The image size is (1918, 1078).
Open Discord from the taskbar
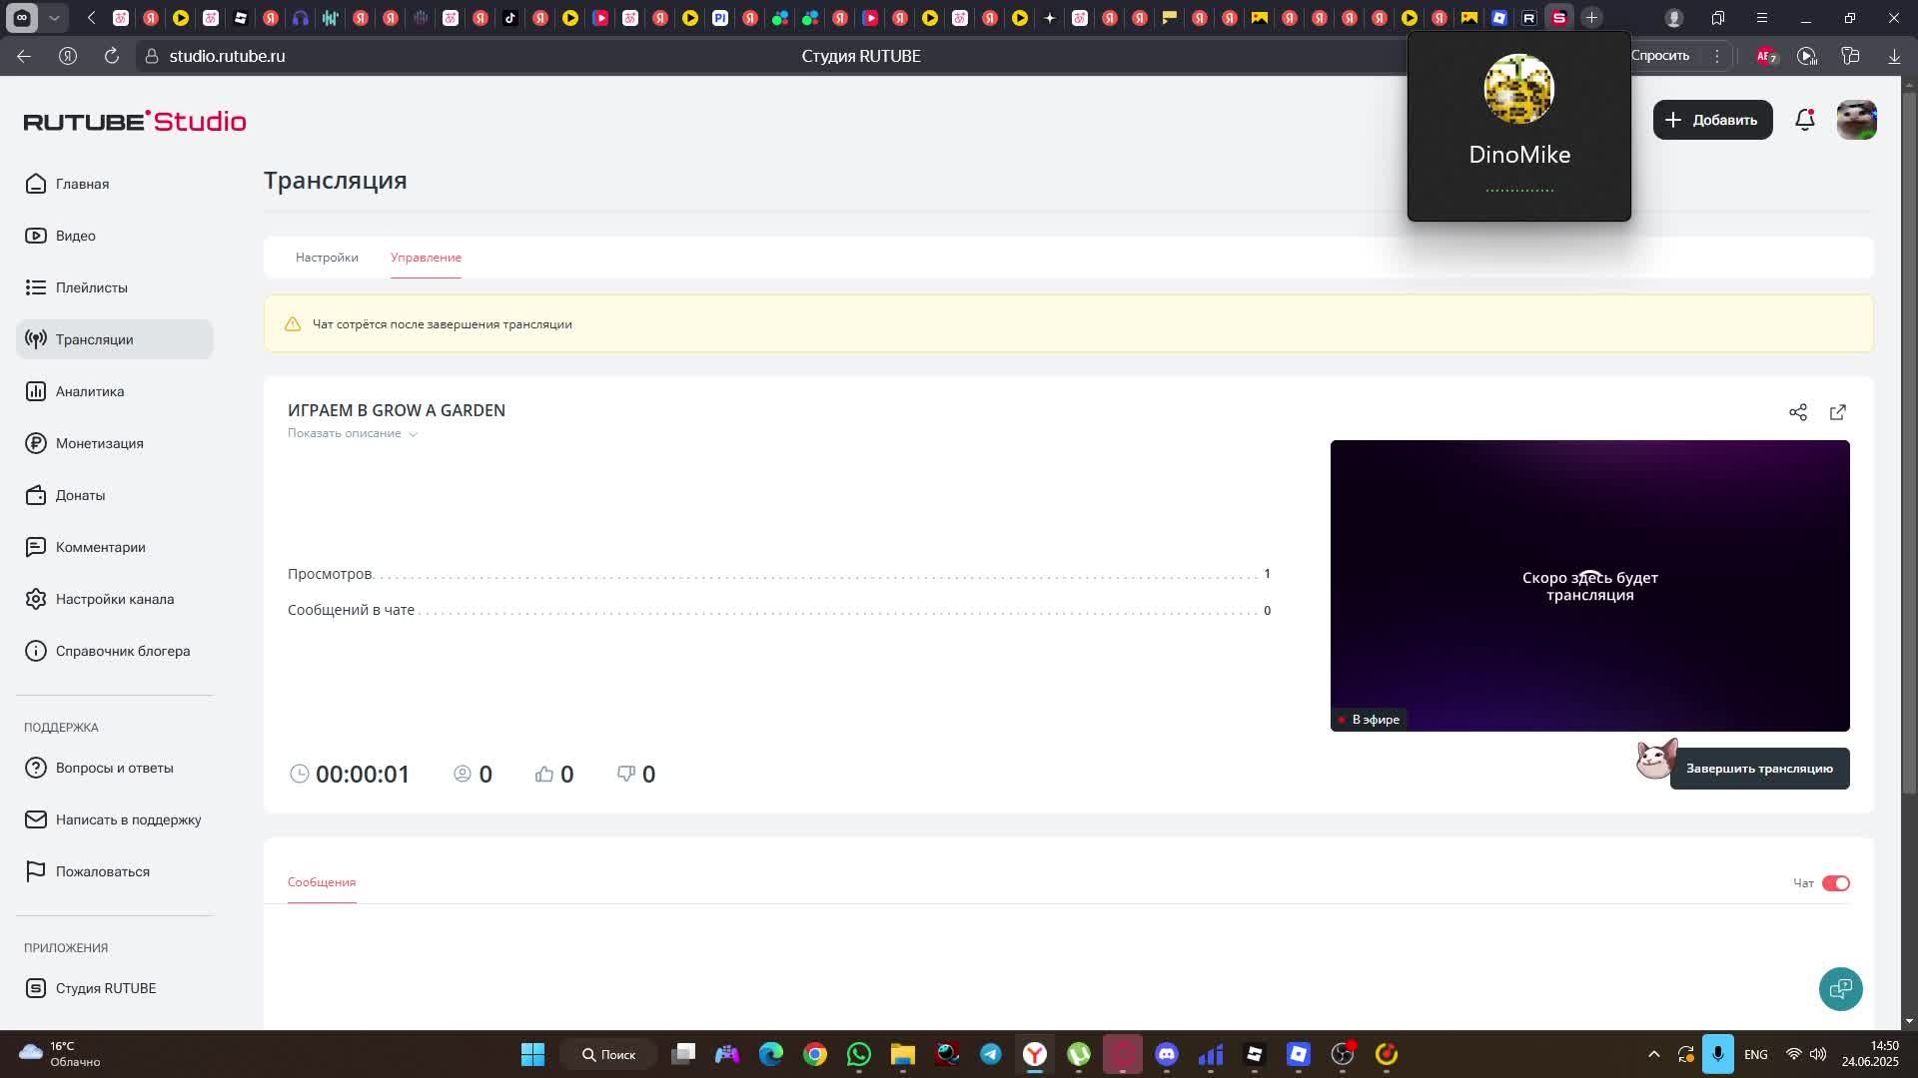point(1167,1054)
